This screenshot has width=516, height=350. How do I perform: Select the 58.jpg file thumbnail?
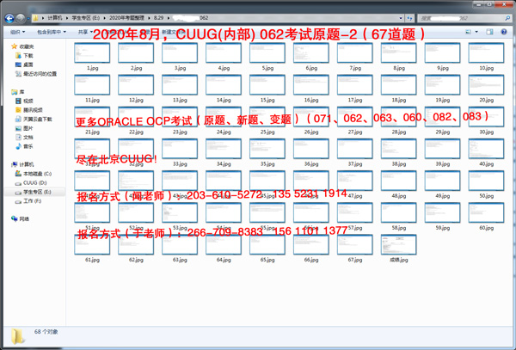[x=398, y=212]
